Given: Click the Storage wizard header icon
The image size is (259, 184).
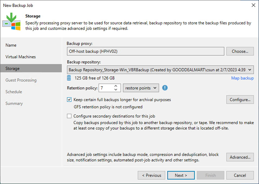Looking at the screenshot, I should point(11,21).
